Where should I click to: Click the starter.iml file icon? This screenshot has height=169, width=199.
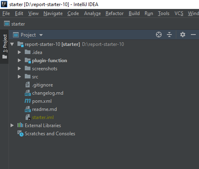click(x=28, y=117)
